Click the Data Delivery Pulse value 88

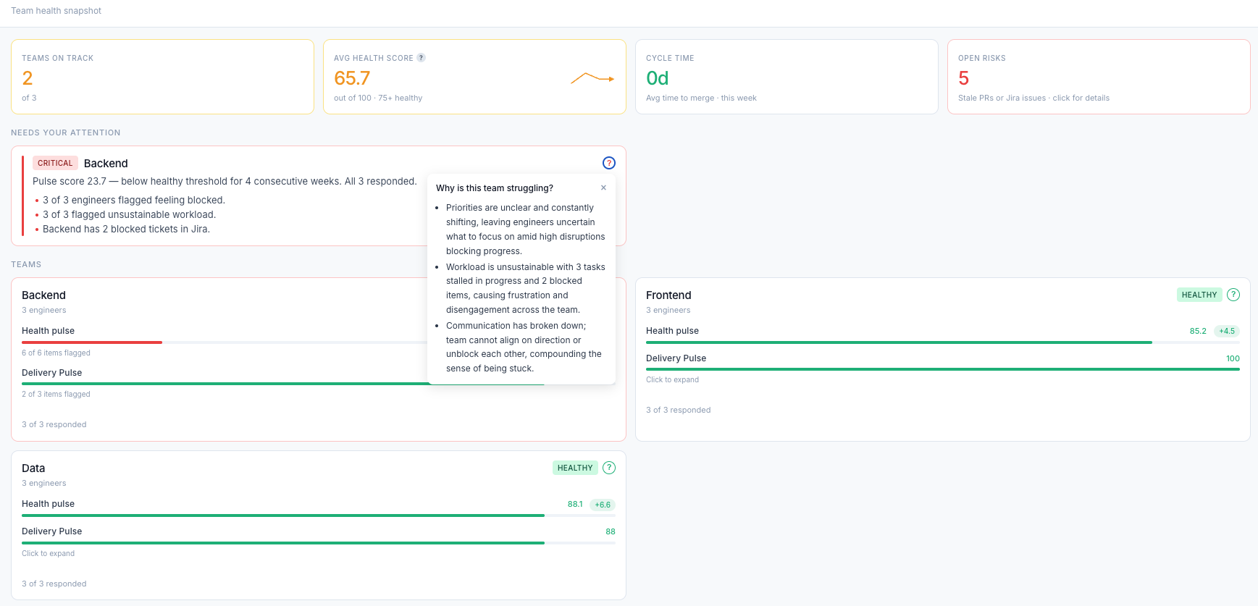coord(611,531)
